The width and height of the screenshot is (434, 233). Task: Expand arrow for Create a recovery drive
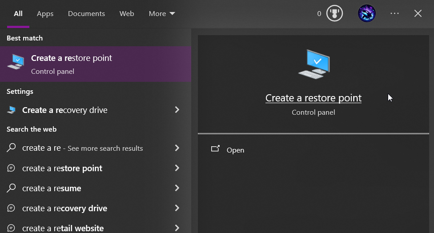[177, 110]
